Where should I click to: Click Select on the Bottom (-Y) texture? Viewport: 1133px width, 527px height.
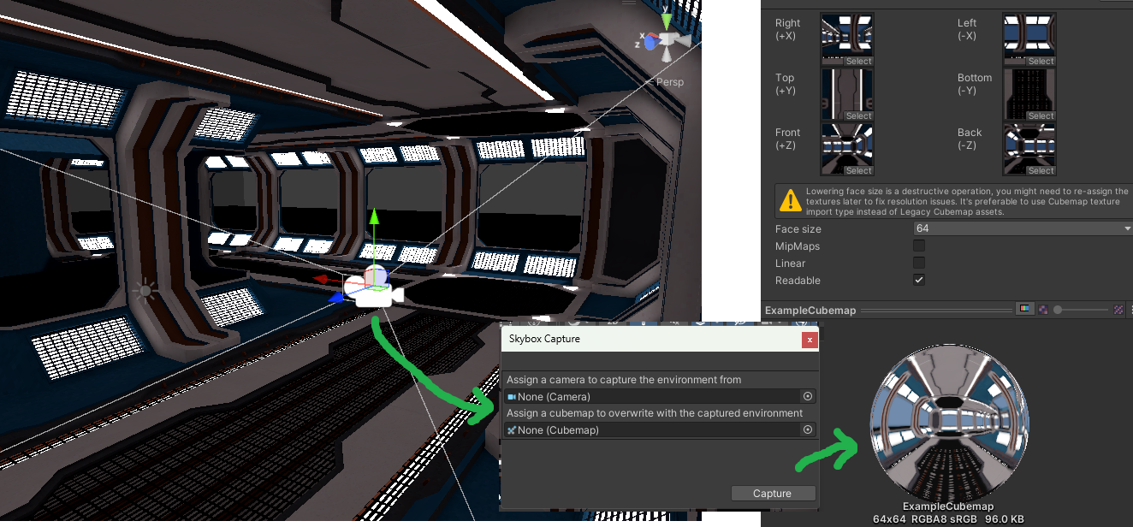click(1041, 116)
